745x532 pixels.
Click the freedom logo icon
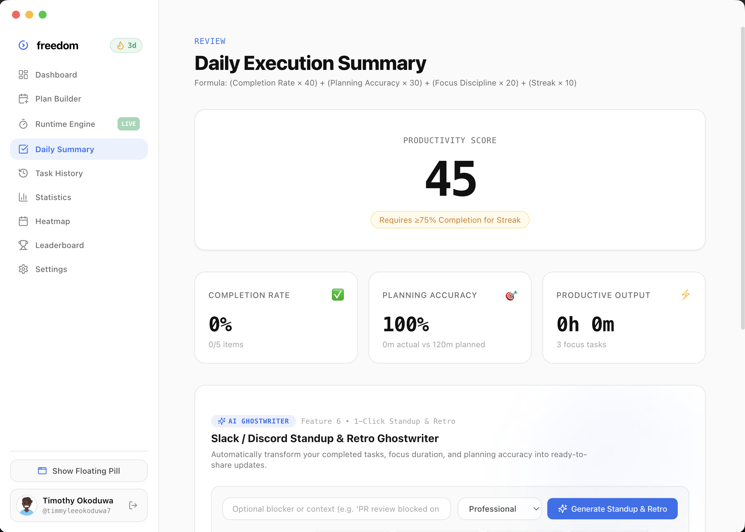tap(23, 45)
